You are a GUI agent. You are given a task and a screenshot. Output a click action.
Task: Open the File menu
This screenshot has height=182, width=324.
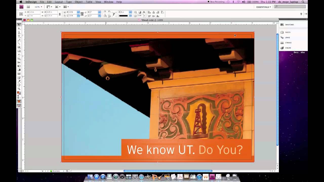42,2
